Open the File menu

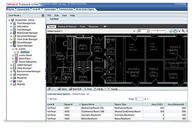pyautogui.click(x=49, y=15)
